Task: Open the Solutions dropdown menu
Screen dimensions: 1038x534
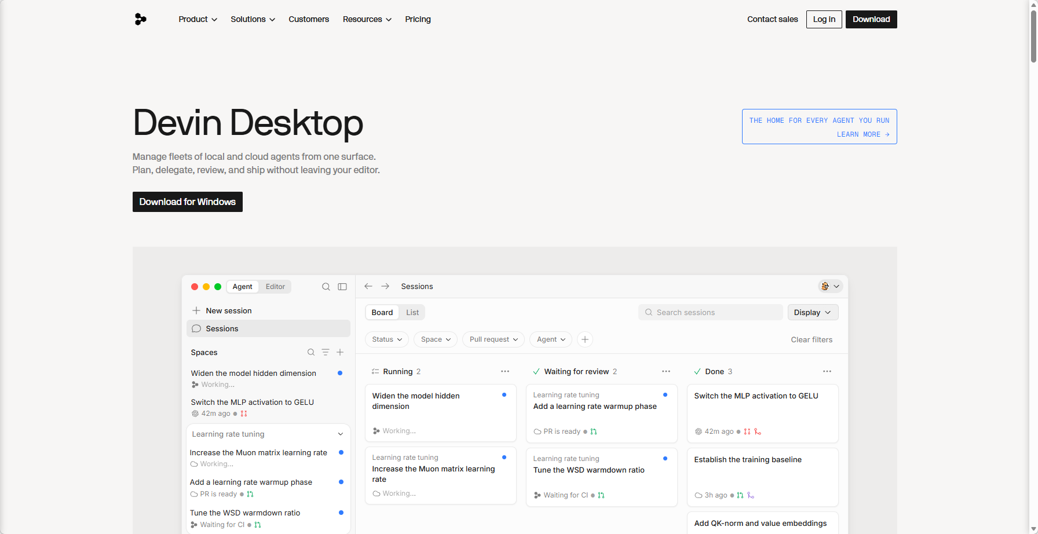Action: point(253,19)
